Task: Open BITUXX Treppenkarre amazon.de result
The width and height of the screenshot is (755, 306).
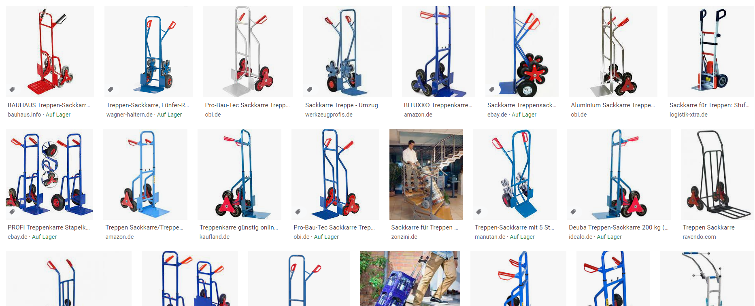Action: click(438, 105)
